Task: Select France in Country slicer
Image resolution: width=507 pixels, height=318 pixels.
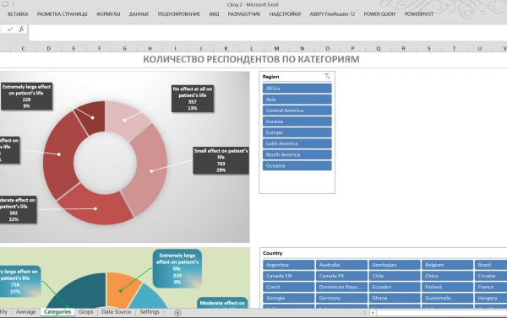Action: [x=491, y=287]
